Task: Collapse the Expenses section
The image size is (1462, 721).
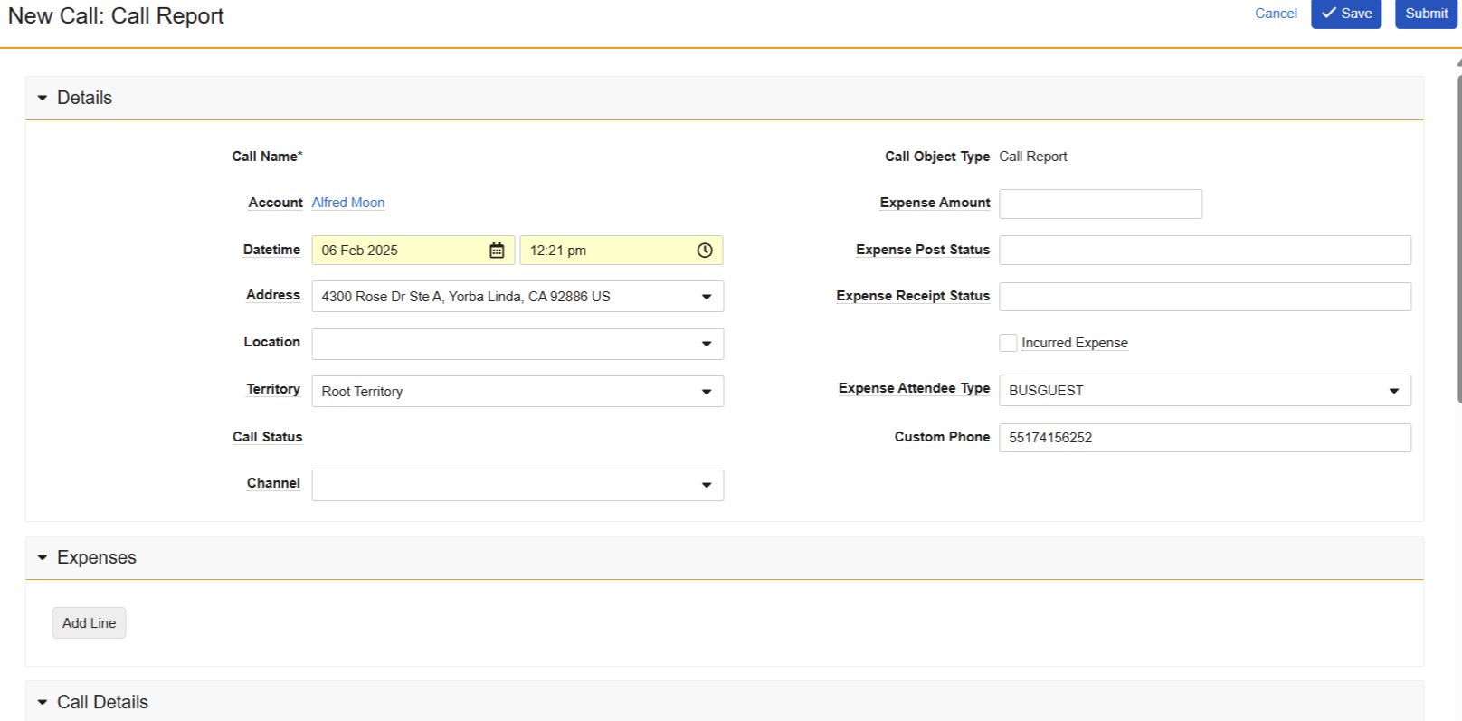Action: pos(43,557)
